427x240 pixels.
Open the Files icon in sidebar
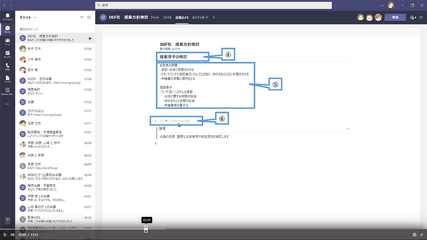click(x=7, y=78)
